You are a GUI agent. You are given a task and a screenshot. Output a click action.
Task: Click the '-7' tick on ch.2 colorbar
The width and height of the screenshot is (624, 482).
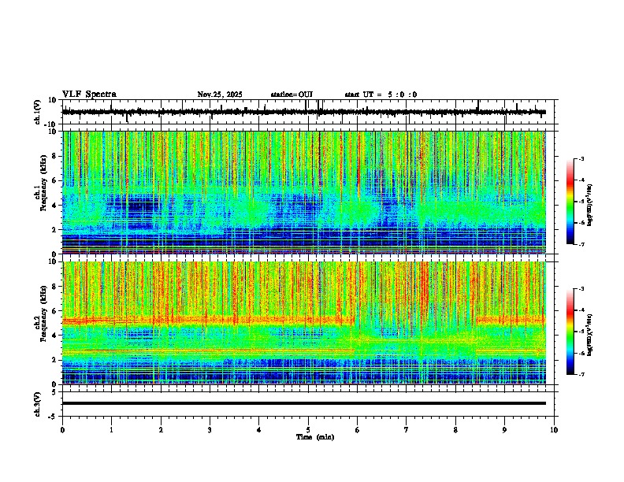581,374
